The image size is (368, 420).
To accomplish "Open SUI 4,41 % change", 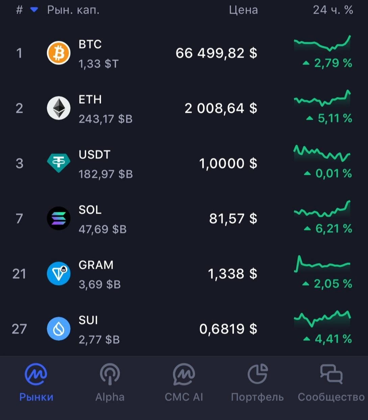I will tap(328, 338).
